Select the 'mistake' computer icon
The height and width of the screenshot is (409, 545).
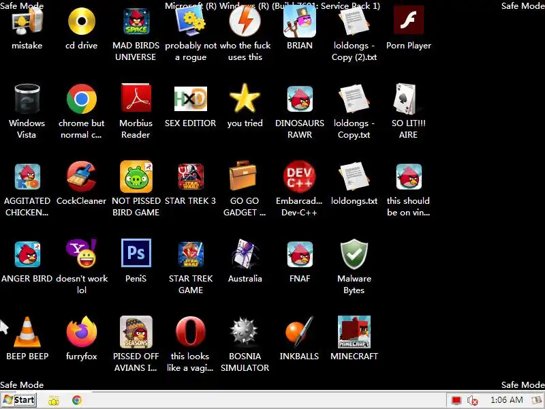[27, 22]
